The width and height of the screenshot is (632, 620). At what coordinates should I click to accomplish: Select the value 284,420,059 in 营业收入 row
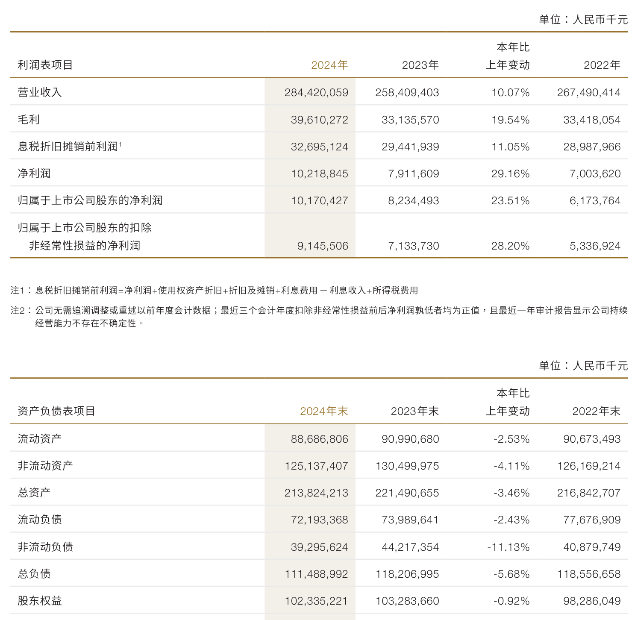(316, 92)
